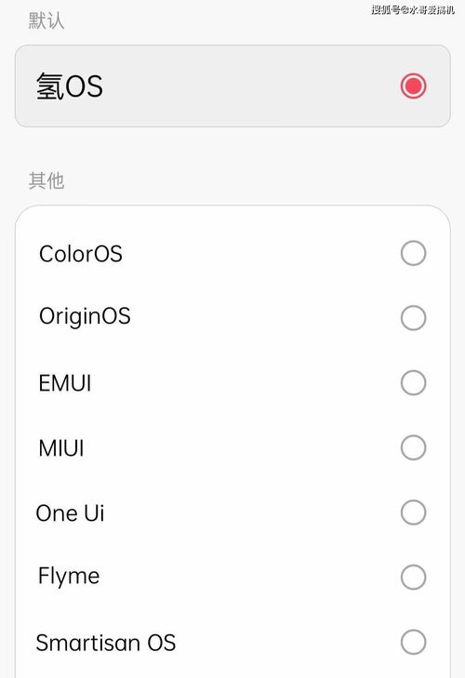465x678 pixels.
Task: Click the MIUI list entry text
Action: [x=61, y=448]
